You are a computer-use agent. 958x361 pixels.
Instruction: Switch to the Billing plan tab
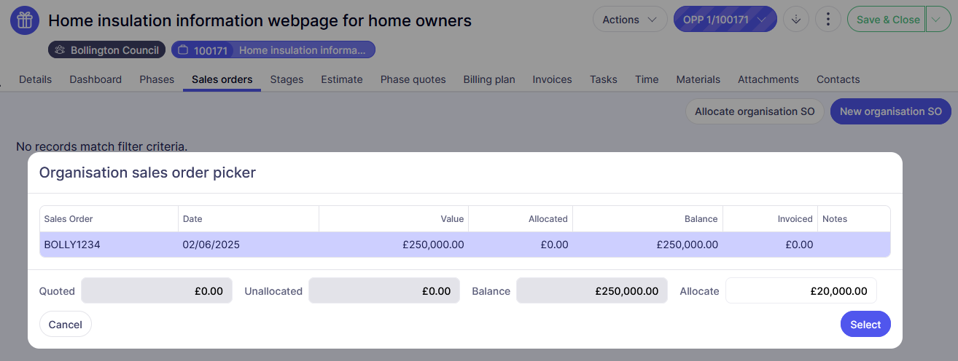point(488,79)
